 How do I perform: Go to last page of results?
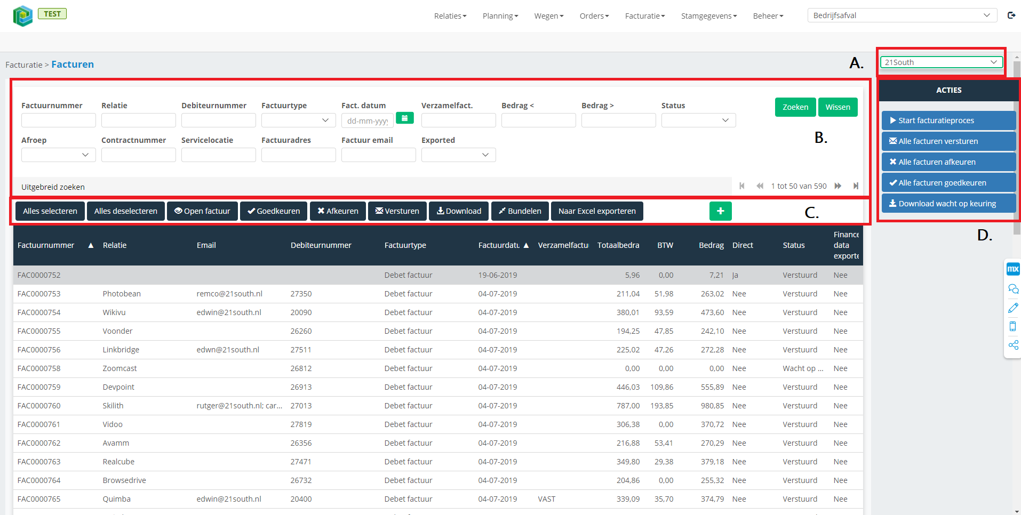[x=856, y=186]
